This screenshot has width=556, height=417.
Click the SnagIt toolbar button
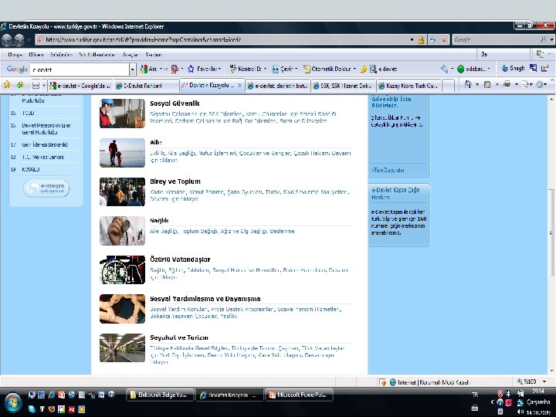(513, 69)
